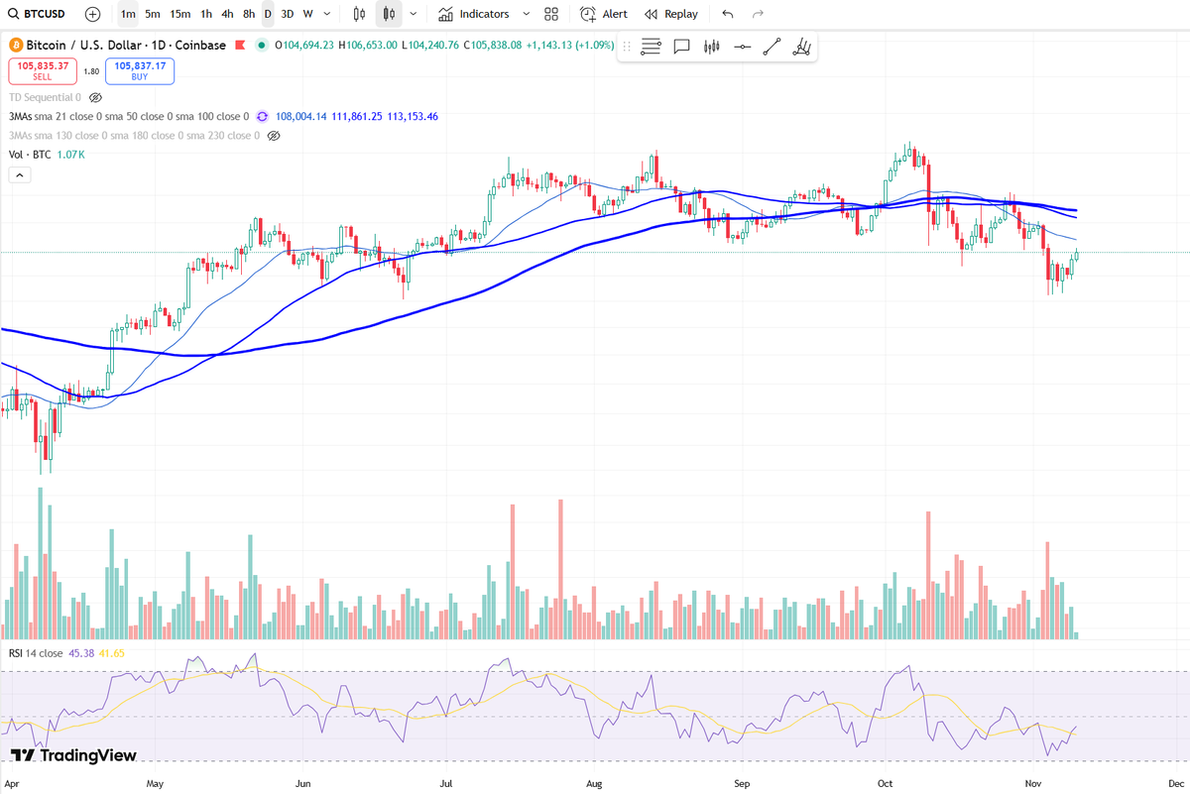Expand the timeframe interval dropdown
Image resolution: width=1190 pixels, height=794 pixels.
click(328, 14)
